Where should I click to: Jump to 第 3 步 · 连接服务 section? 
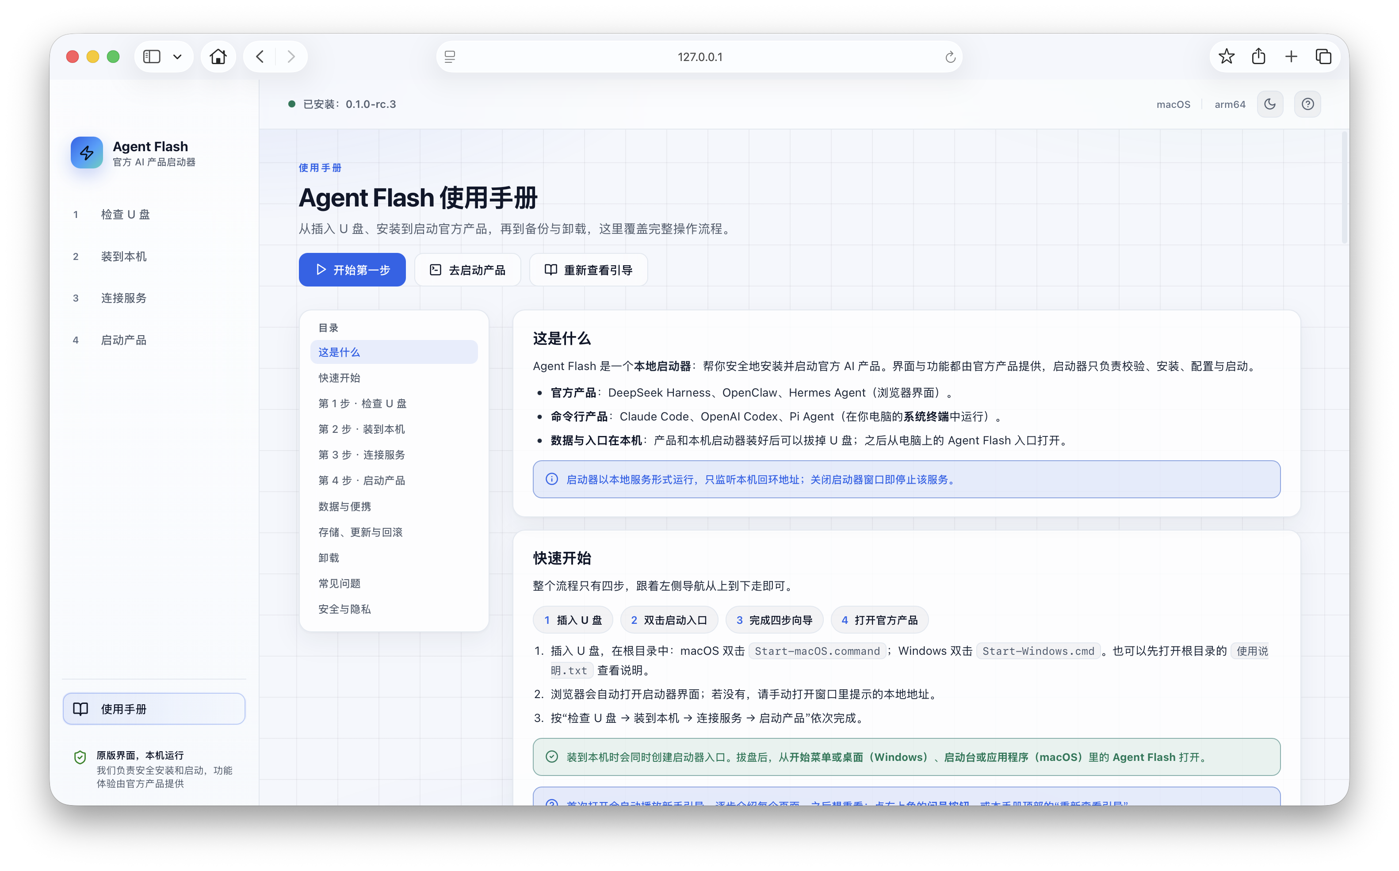[394, 455]
